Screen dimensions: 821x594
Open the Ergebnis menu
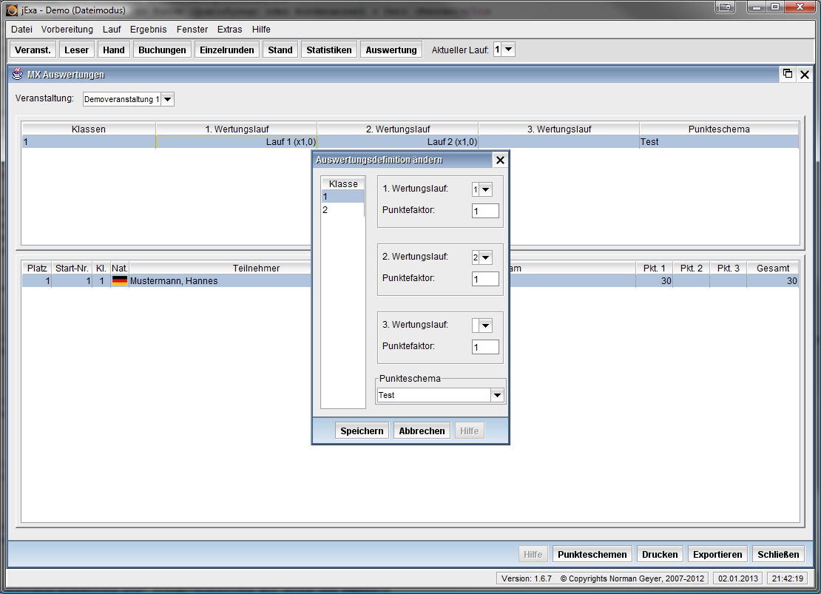click(x=149, y=30)
